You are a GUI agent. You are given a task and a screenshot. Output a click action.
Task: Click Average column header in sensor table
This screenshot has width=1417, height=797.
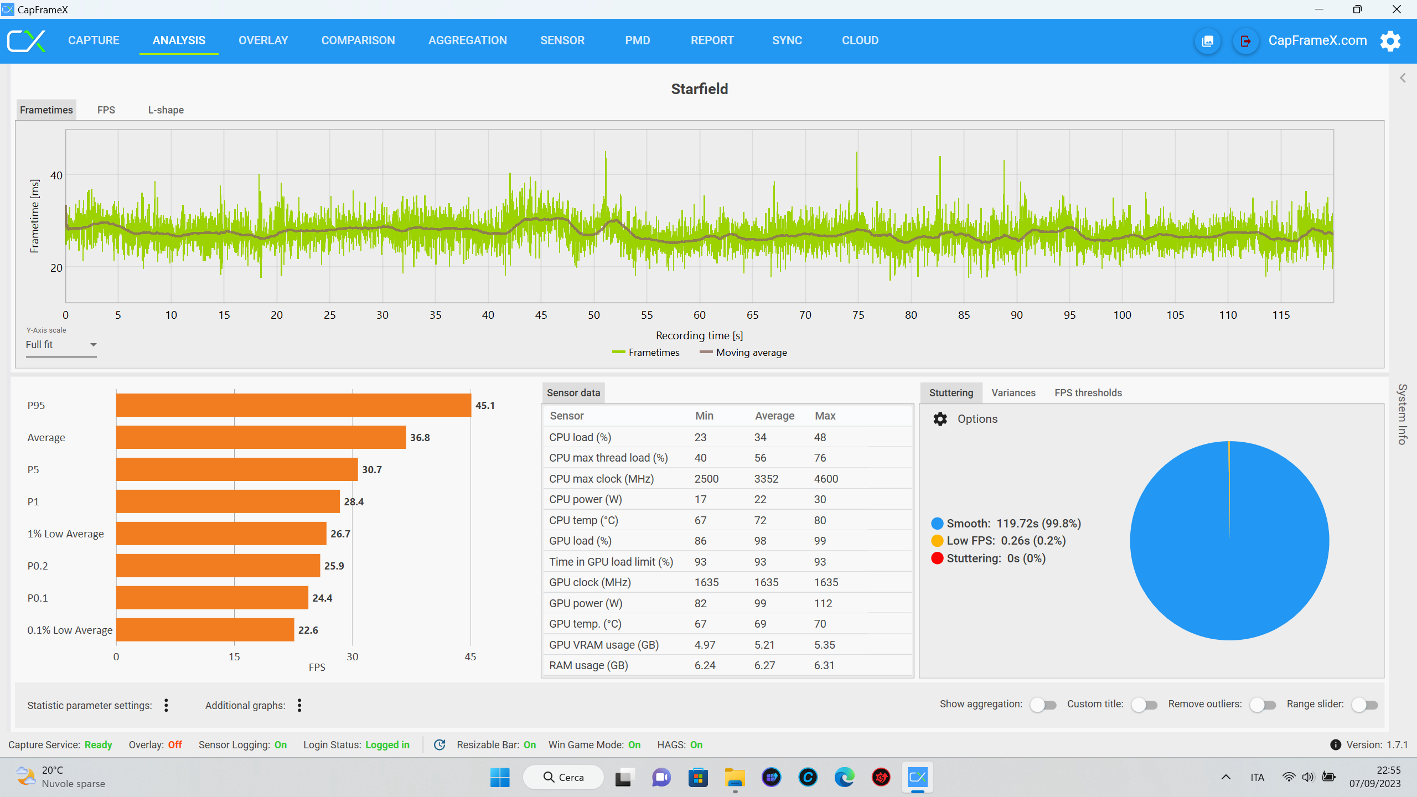(774, 416)
